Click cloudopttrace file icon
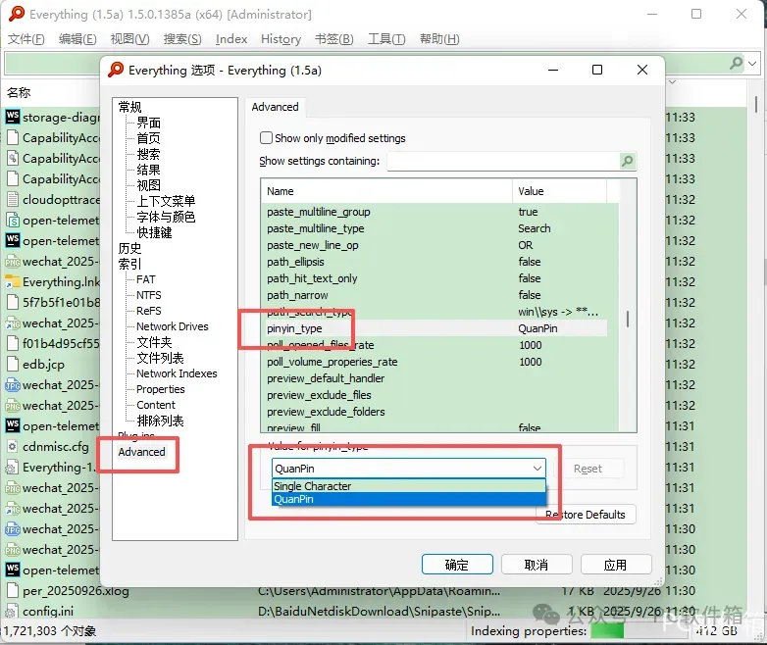Image resolution: width=767 pixels, height=645 pixels. [12, 200]
